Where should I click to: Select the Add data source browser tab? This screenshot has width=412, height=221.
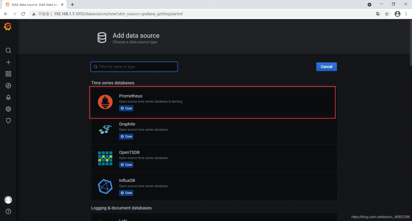coord(34,5)
